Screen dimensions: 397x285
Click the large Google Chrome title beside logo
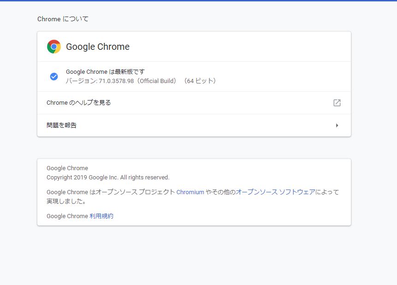[x=98, y=47]
